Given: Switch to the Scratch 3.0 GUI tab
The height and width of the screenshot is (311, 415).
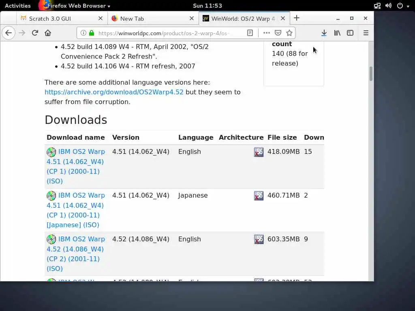Looking at the screenshot, I should (62, 19).
